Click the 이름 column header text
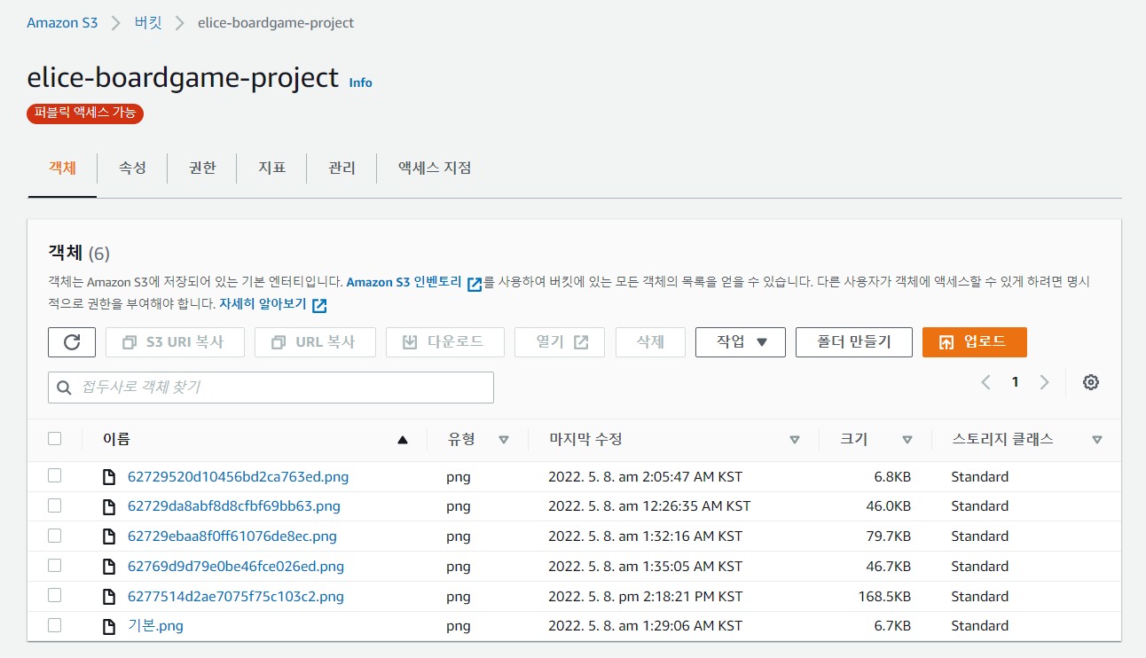The height and width of the screenshot is (658, 1146). pyautogui.click(x=116, y=439)
